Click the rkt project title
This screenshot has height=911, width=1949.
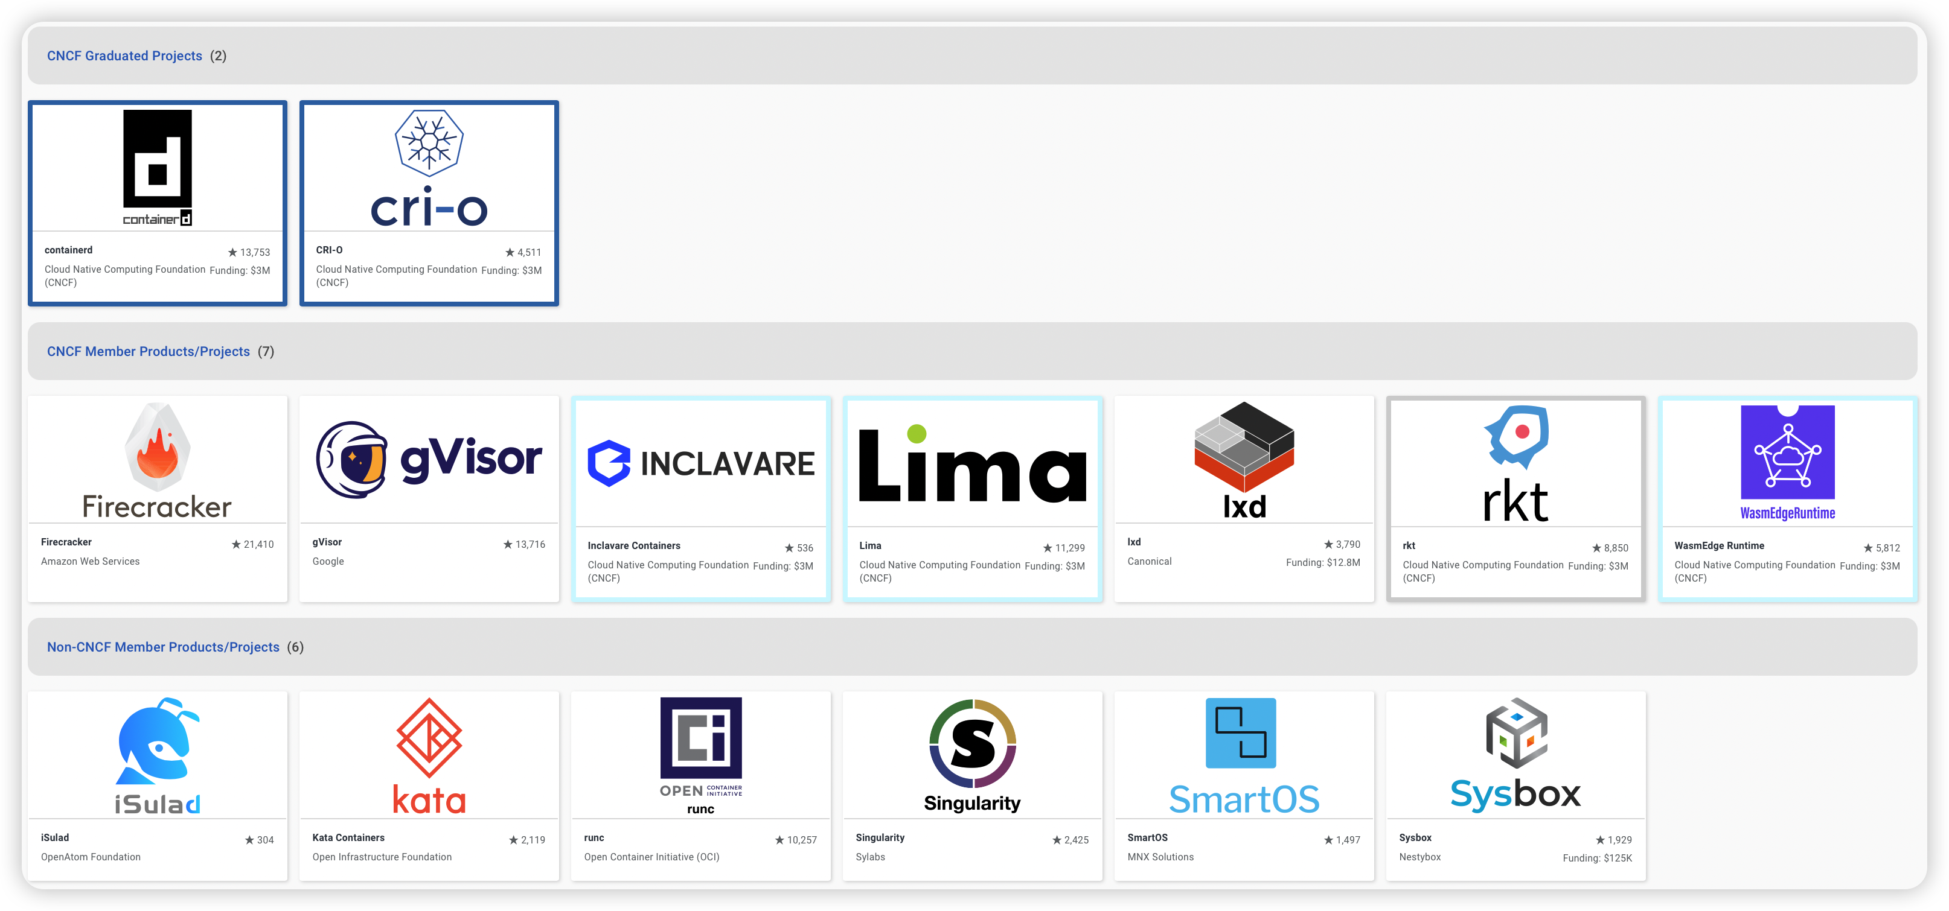pyautogui.click(x=1409, y=546)
